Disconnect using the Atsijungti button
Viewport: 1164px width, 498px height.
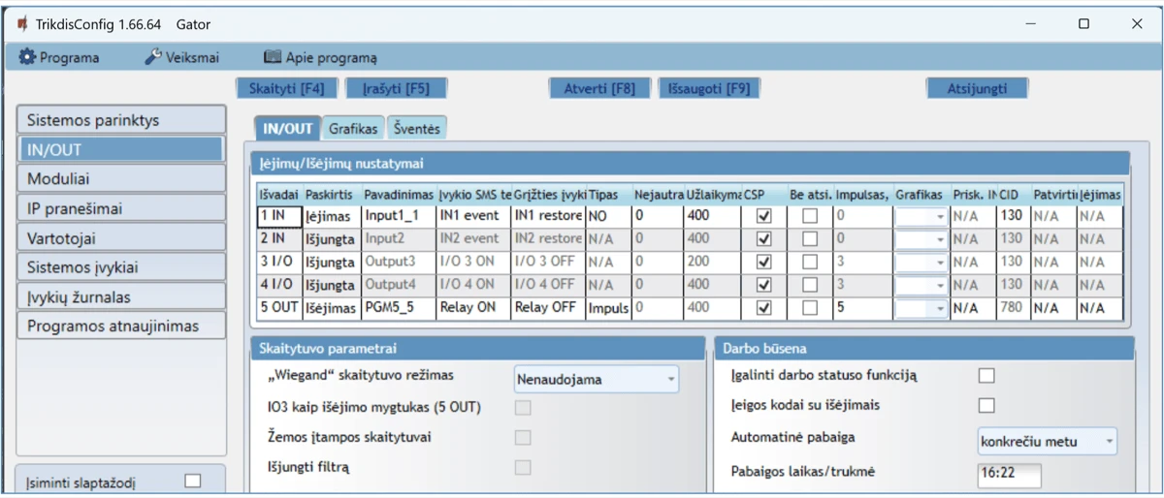click(x=977, y=88)
